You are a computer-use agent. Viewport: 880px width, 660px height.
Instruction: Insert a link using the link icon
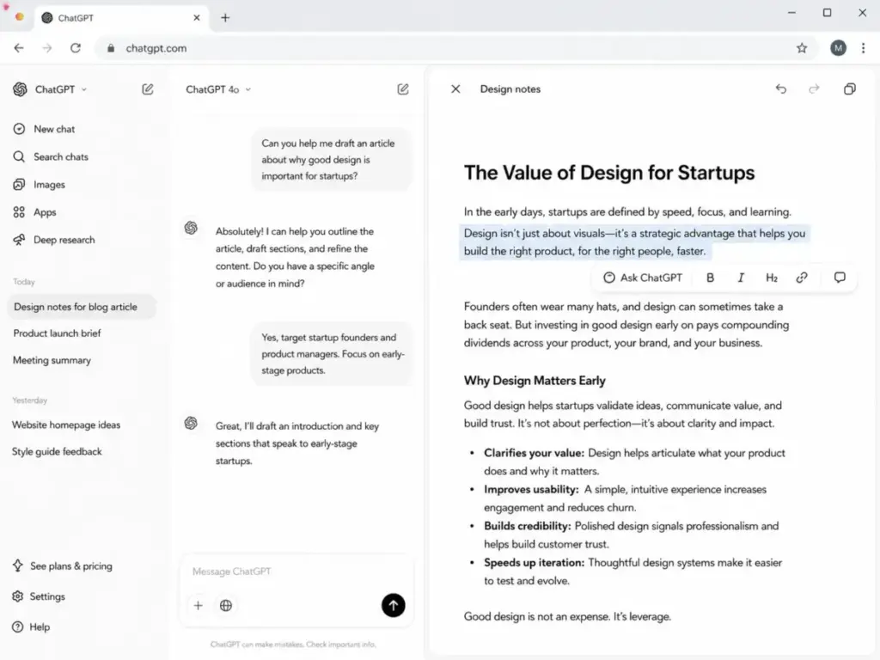click(x=802, y=278)
